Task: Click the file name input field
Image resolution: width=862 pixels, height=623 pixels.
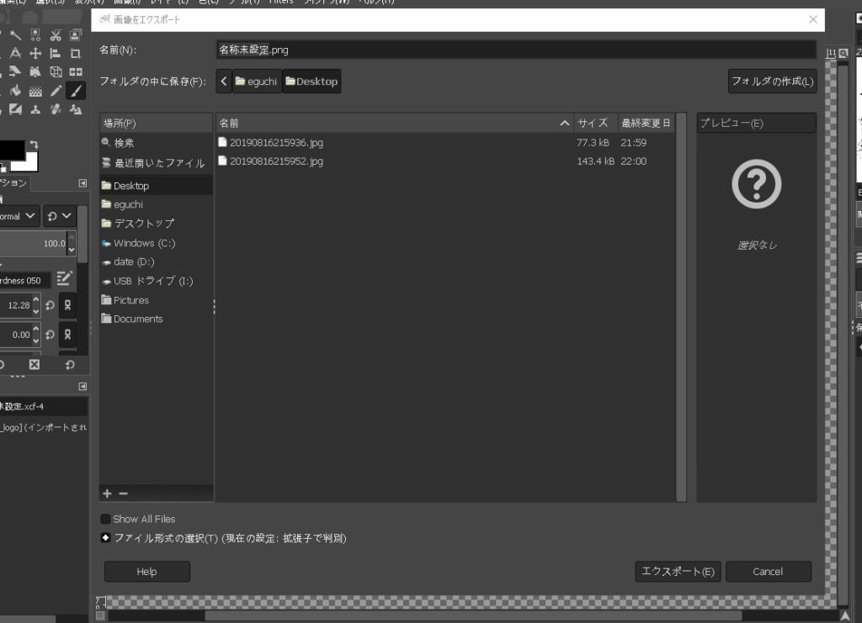Action: coord(515,50)
